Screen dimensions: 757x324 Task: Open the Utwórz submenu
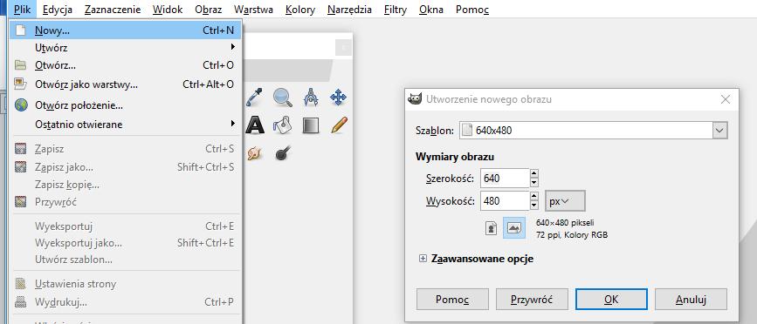click(x=126, y=48)
